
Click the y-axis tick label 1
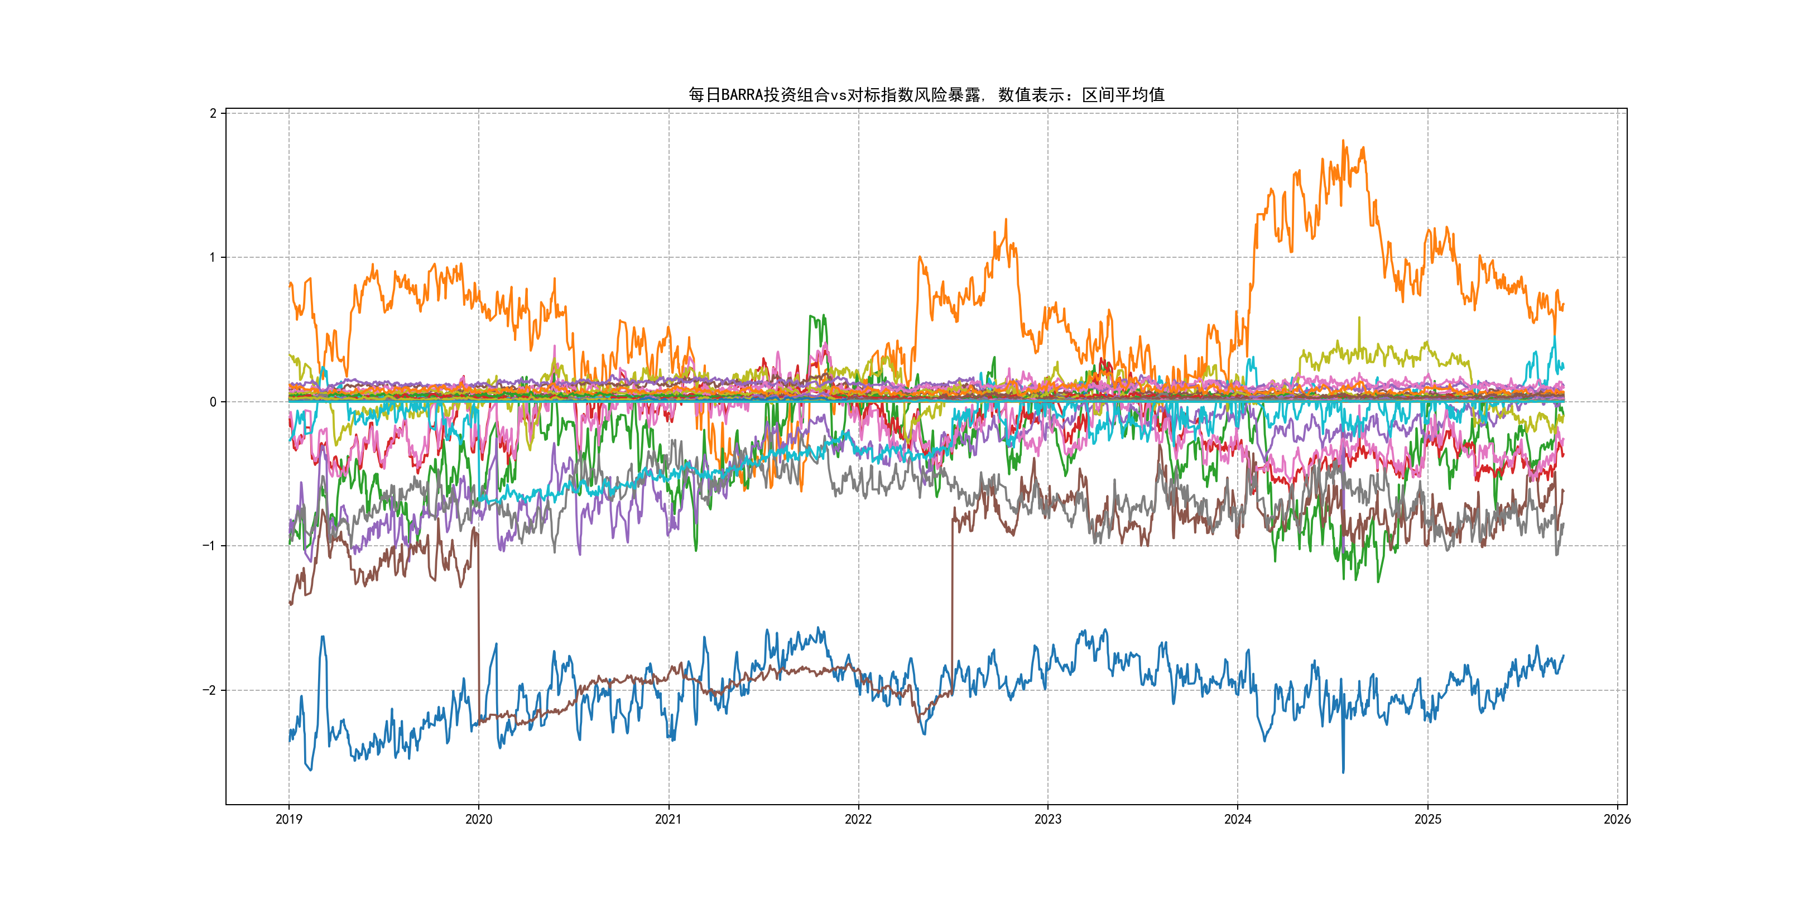pyautogui.click(x=213, y=258)
